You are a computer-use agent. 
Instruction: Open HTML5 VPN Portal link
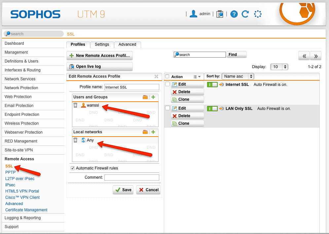tap(22, 191)
